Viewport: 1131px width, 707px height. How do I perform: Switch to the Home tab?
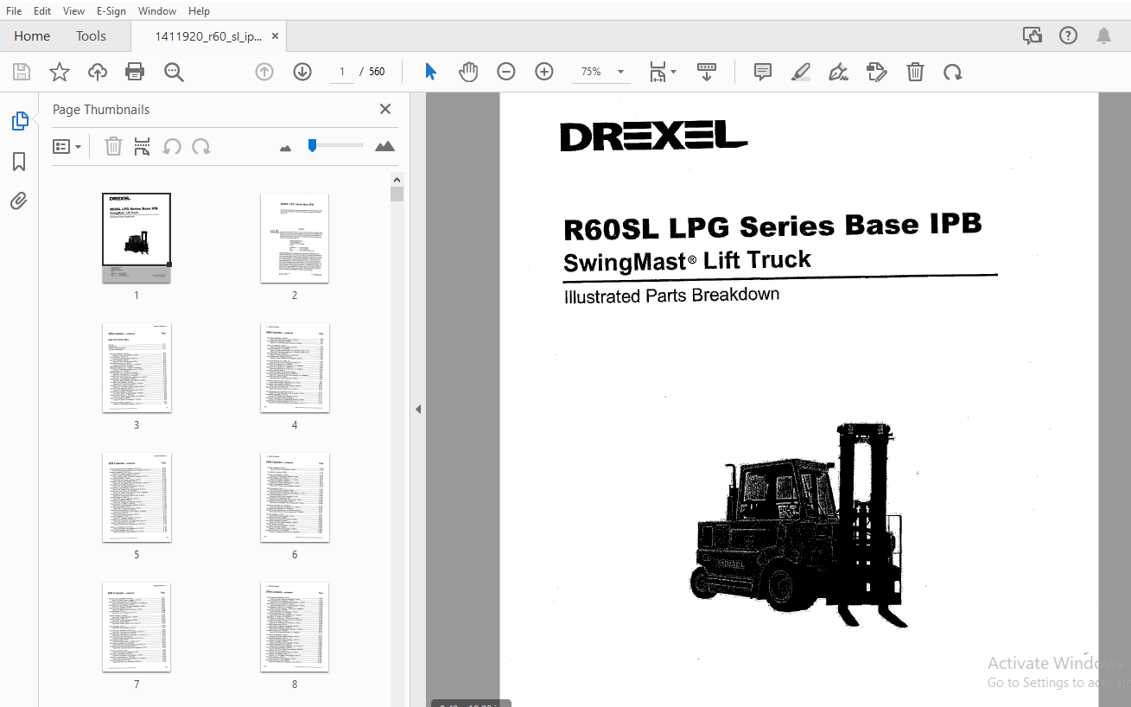pyautogui.click(x=32, y=36)
